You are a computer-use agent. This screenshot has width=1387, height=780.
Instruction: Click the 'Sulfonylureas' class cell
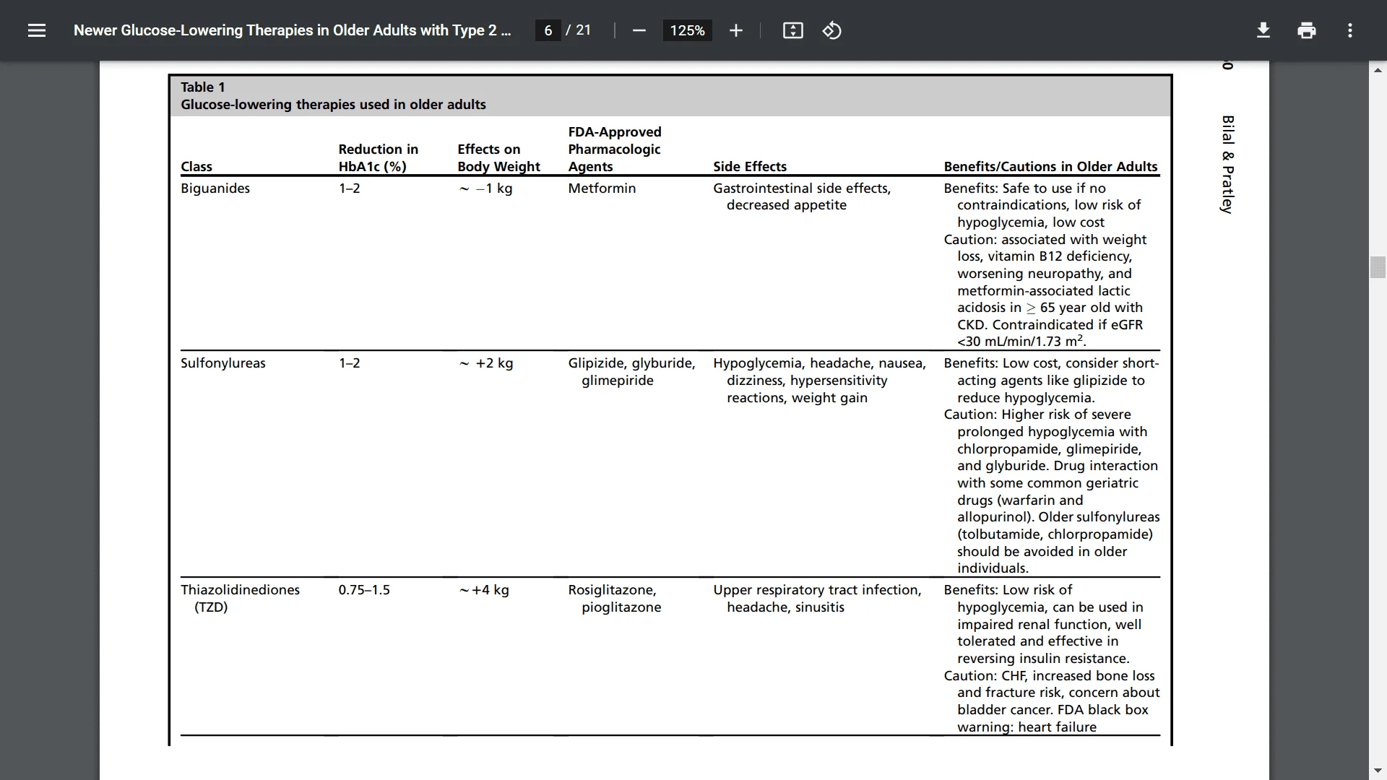[x=223, y=363]
